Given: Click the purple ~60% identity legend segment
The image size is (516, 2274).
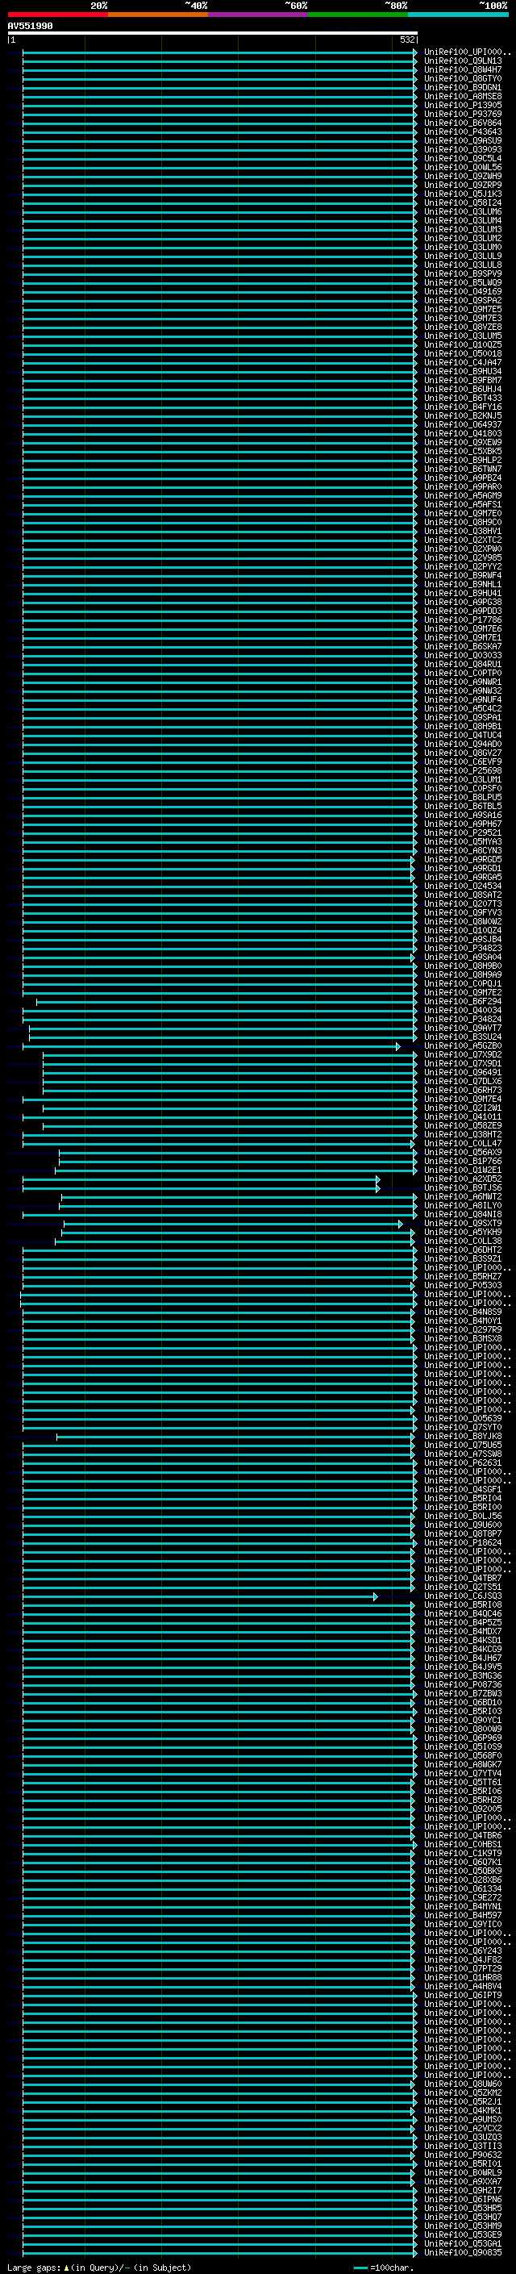Looking at the screenshot, I should 259,15.
